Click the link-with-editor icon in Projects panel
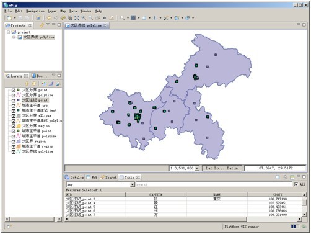The image size is (311, 234). click(x=42, y=25)
